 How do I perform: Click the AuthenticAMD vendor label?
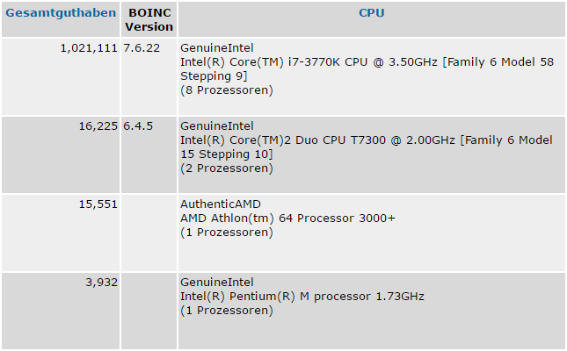click(221, 204)
